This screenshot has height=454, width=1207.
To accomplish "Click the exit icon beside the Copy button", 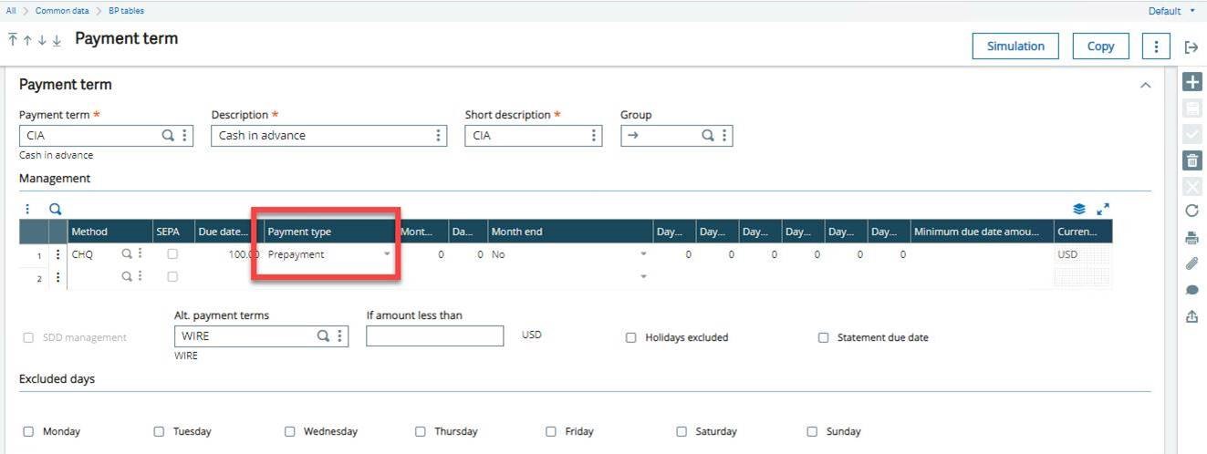I will coord(1191,46).
